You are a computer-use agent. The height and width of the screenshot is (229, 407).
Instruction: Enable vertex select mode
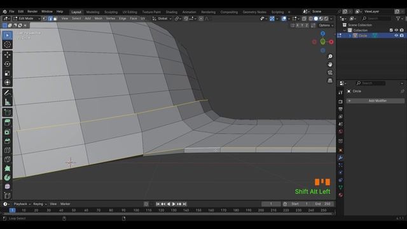point(45,18)
